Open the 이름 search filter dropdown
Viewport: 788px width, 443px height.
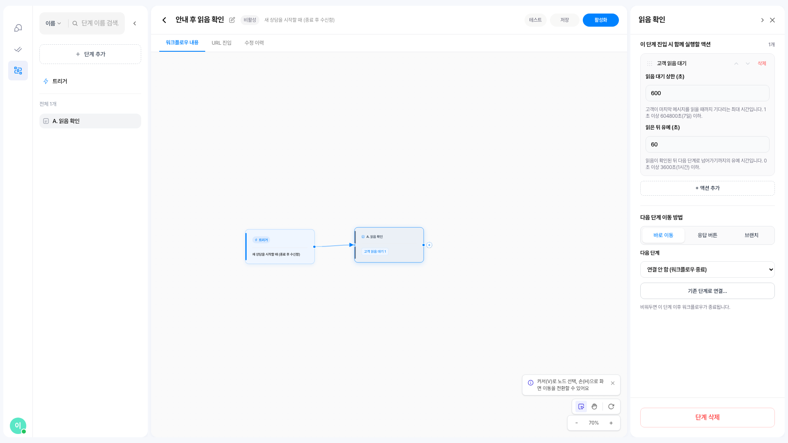point(53,23)
